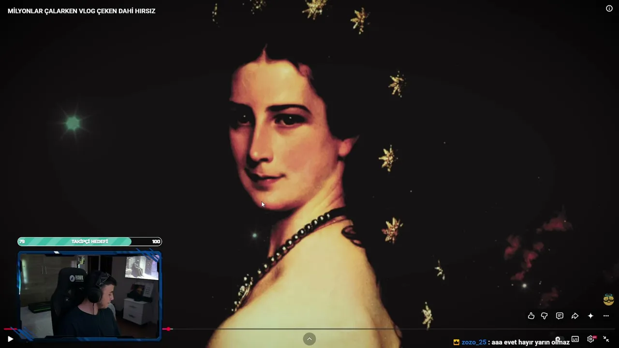Open the comments panel
619x348 pixels.
click(560, 316)
